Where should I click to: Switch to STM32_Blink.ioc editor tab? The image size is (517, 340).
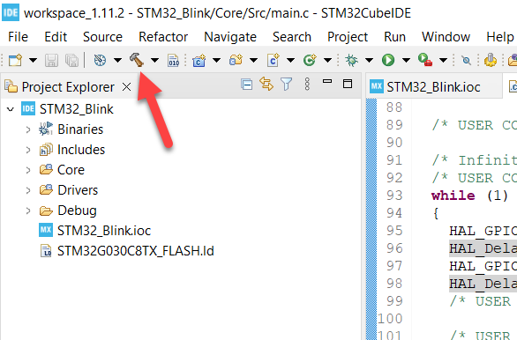tap(433, 87)
